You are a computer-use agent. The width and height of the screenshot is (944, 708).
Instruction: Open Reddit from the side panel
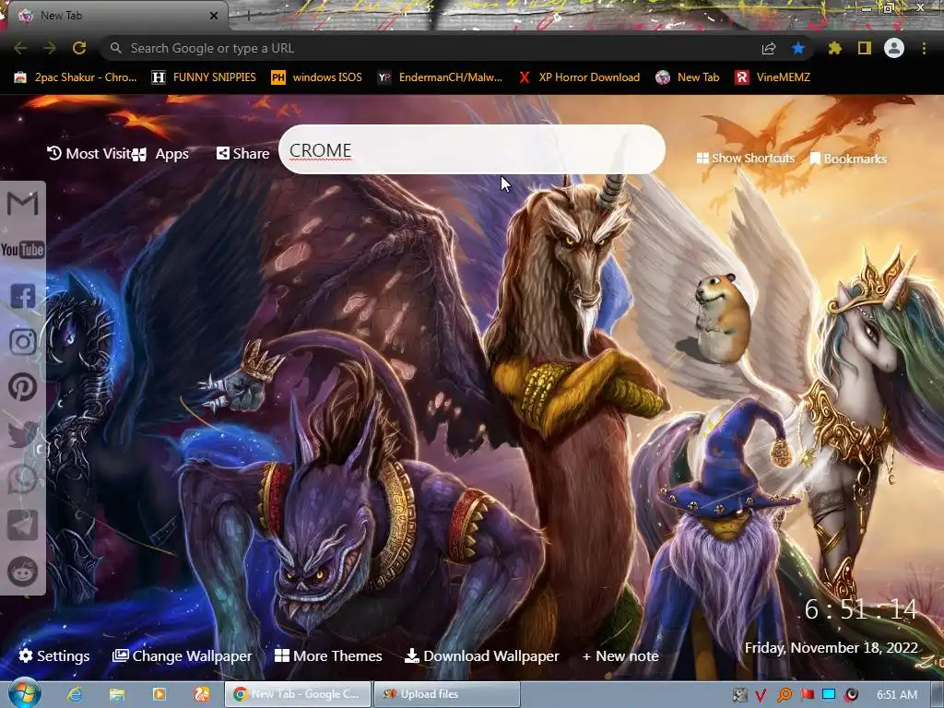22,572
